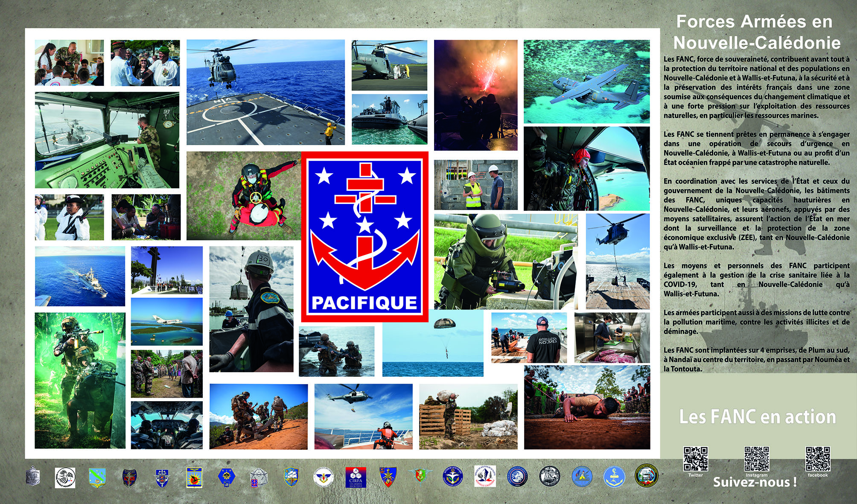Click the Base Navale Nouméa bird emblem

(65, 478)
